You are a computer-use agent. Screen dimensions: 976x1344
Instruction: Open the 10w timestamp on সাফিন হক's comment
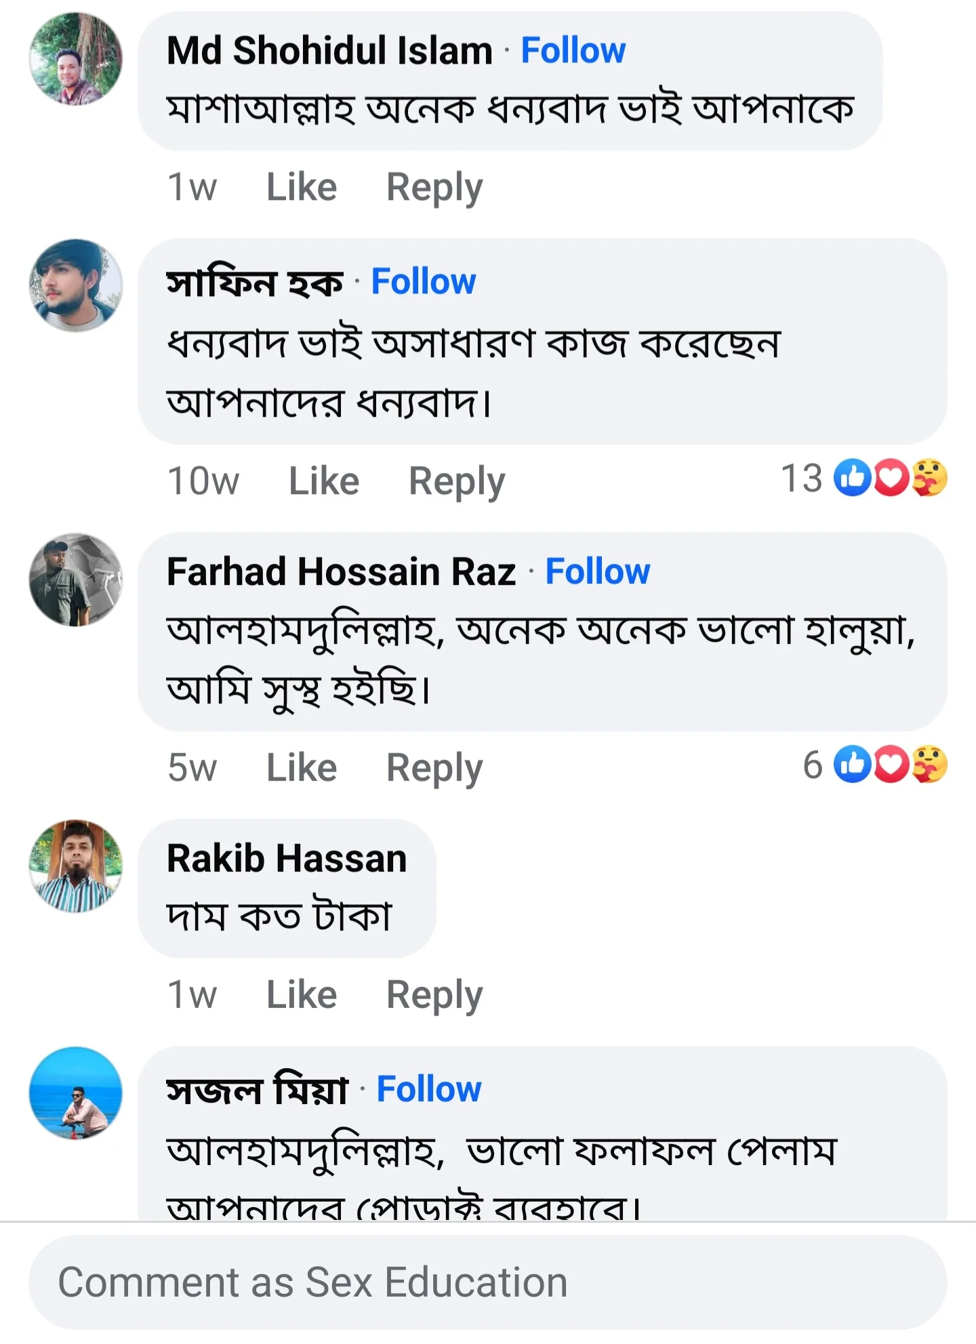pyautogui.click(x=204, y=480)
